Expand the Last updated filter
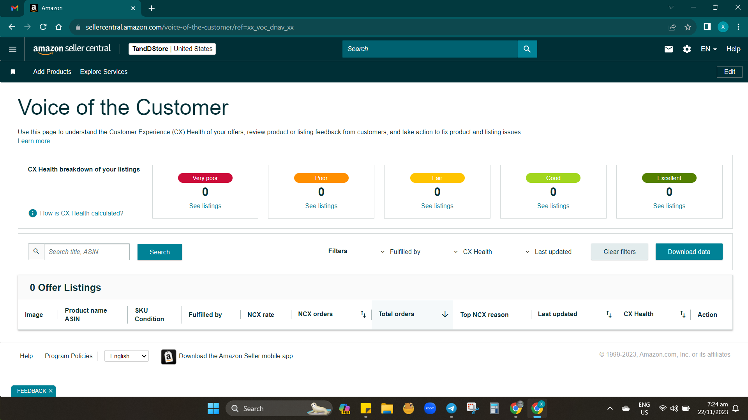The image size is (748, 420). point(549,252)
